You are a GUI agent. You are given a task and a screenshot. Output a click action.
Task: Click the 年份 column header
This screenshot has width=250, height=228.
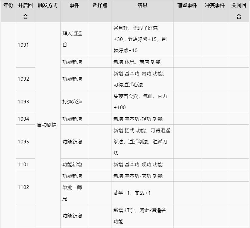point(8,5)
